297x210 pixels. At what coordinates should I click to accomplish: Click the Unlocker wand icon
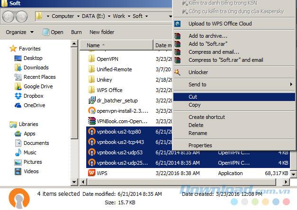tap(178, 72)
